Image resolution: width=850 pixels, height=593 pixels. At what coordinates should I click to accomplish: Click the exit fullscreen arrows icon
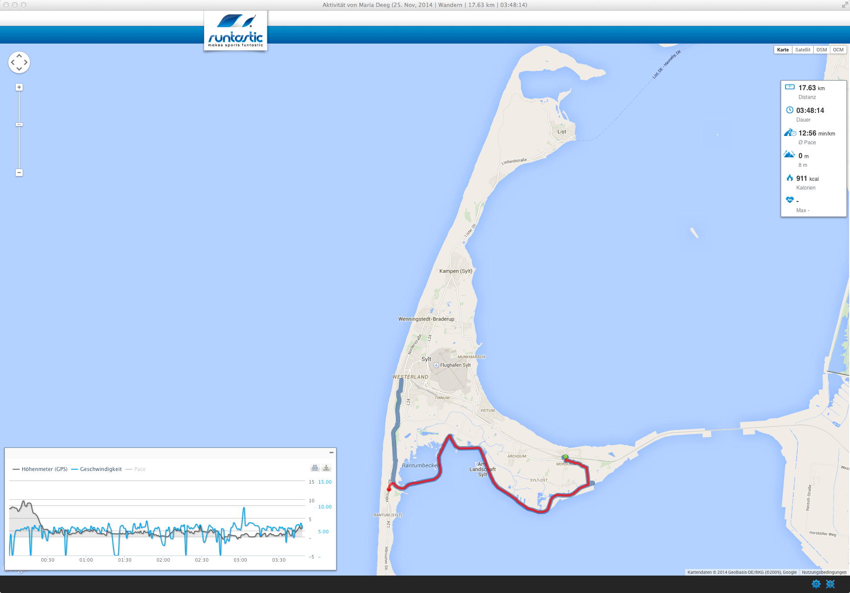830,584
